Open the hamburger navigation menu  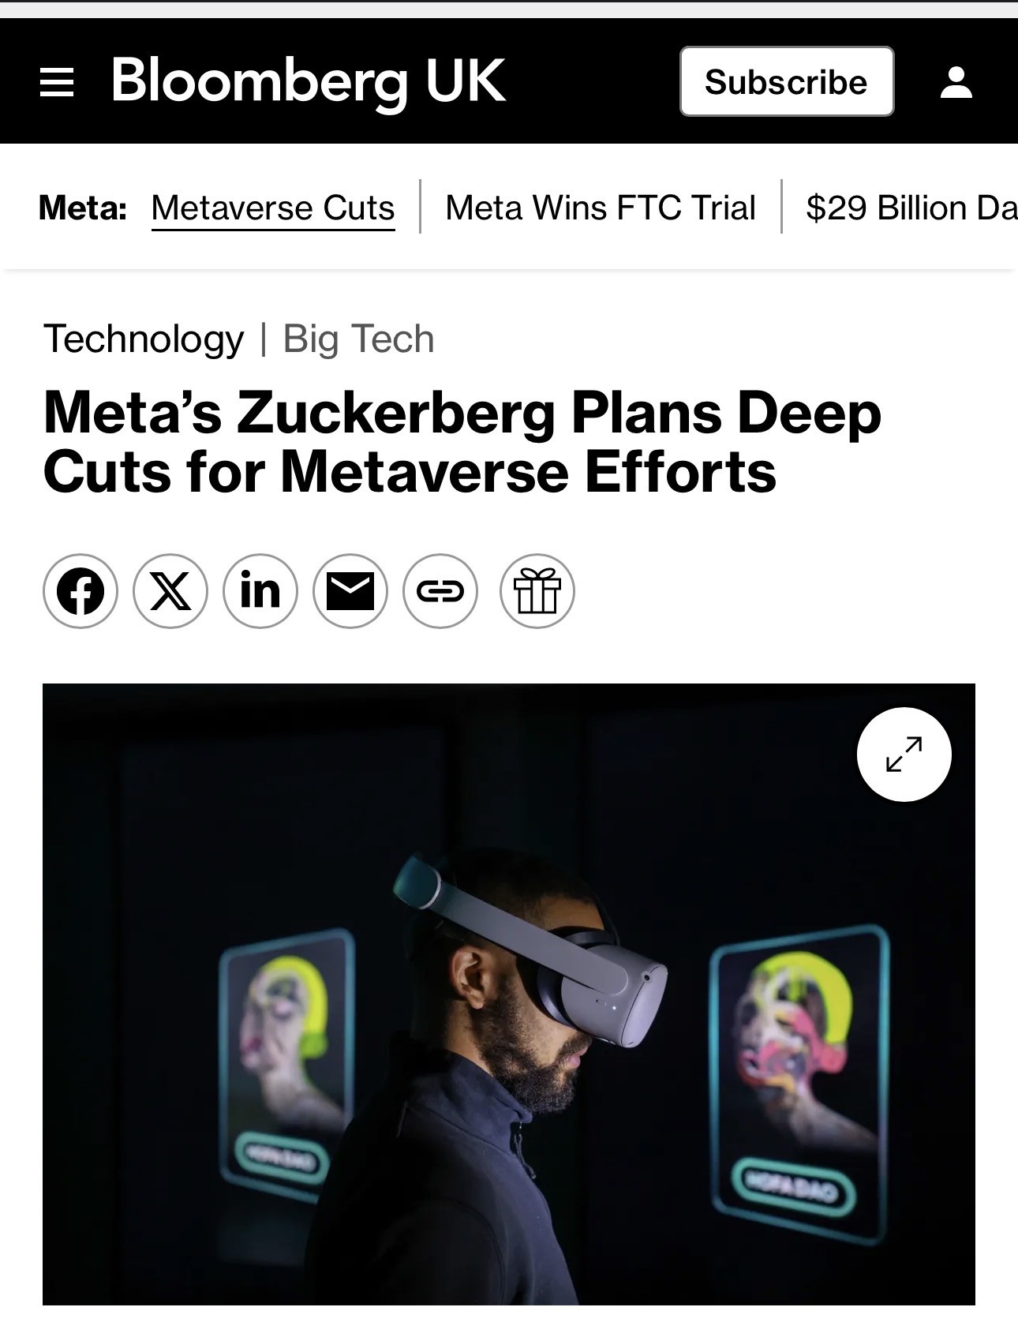click(x=57, y=82)
